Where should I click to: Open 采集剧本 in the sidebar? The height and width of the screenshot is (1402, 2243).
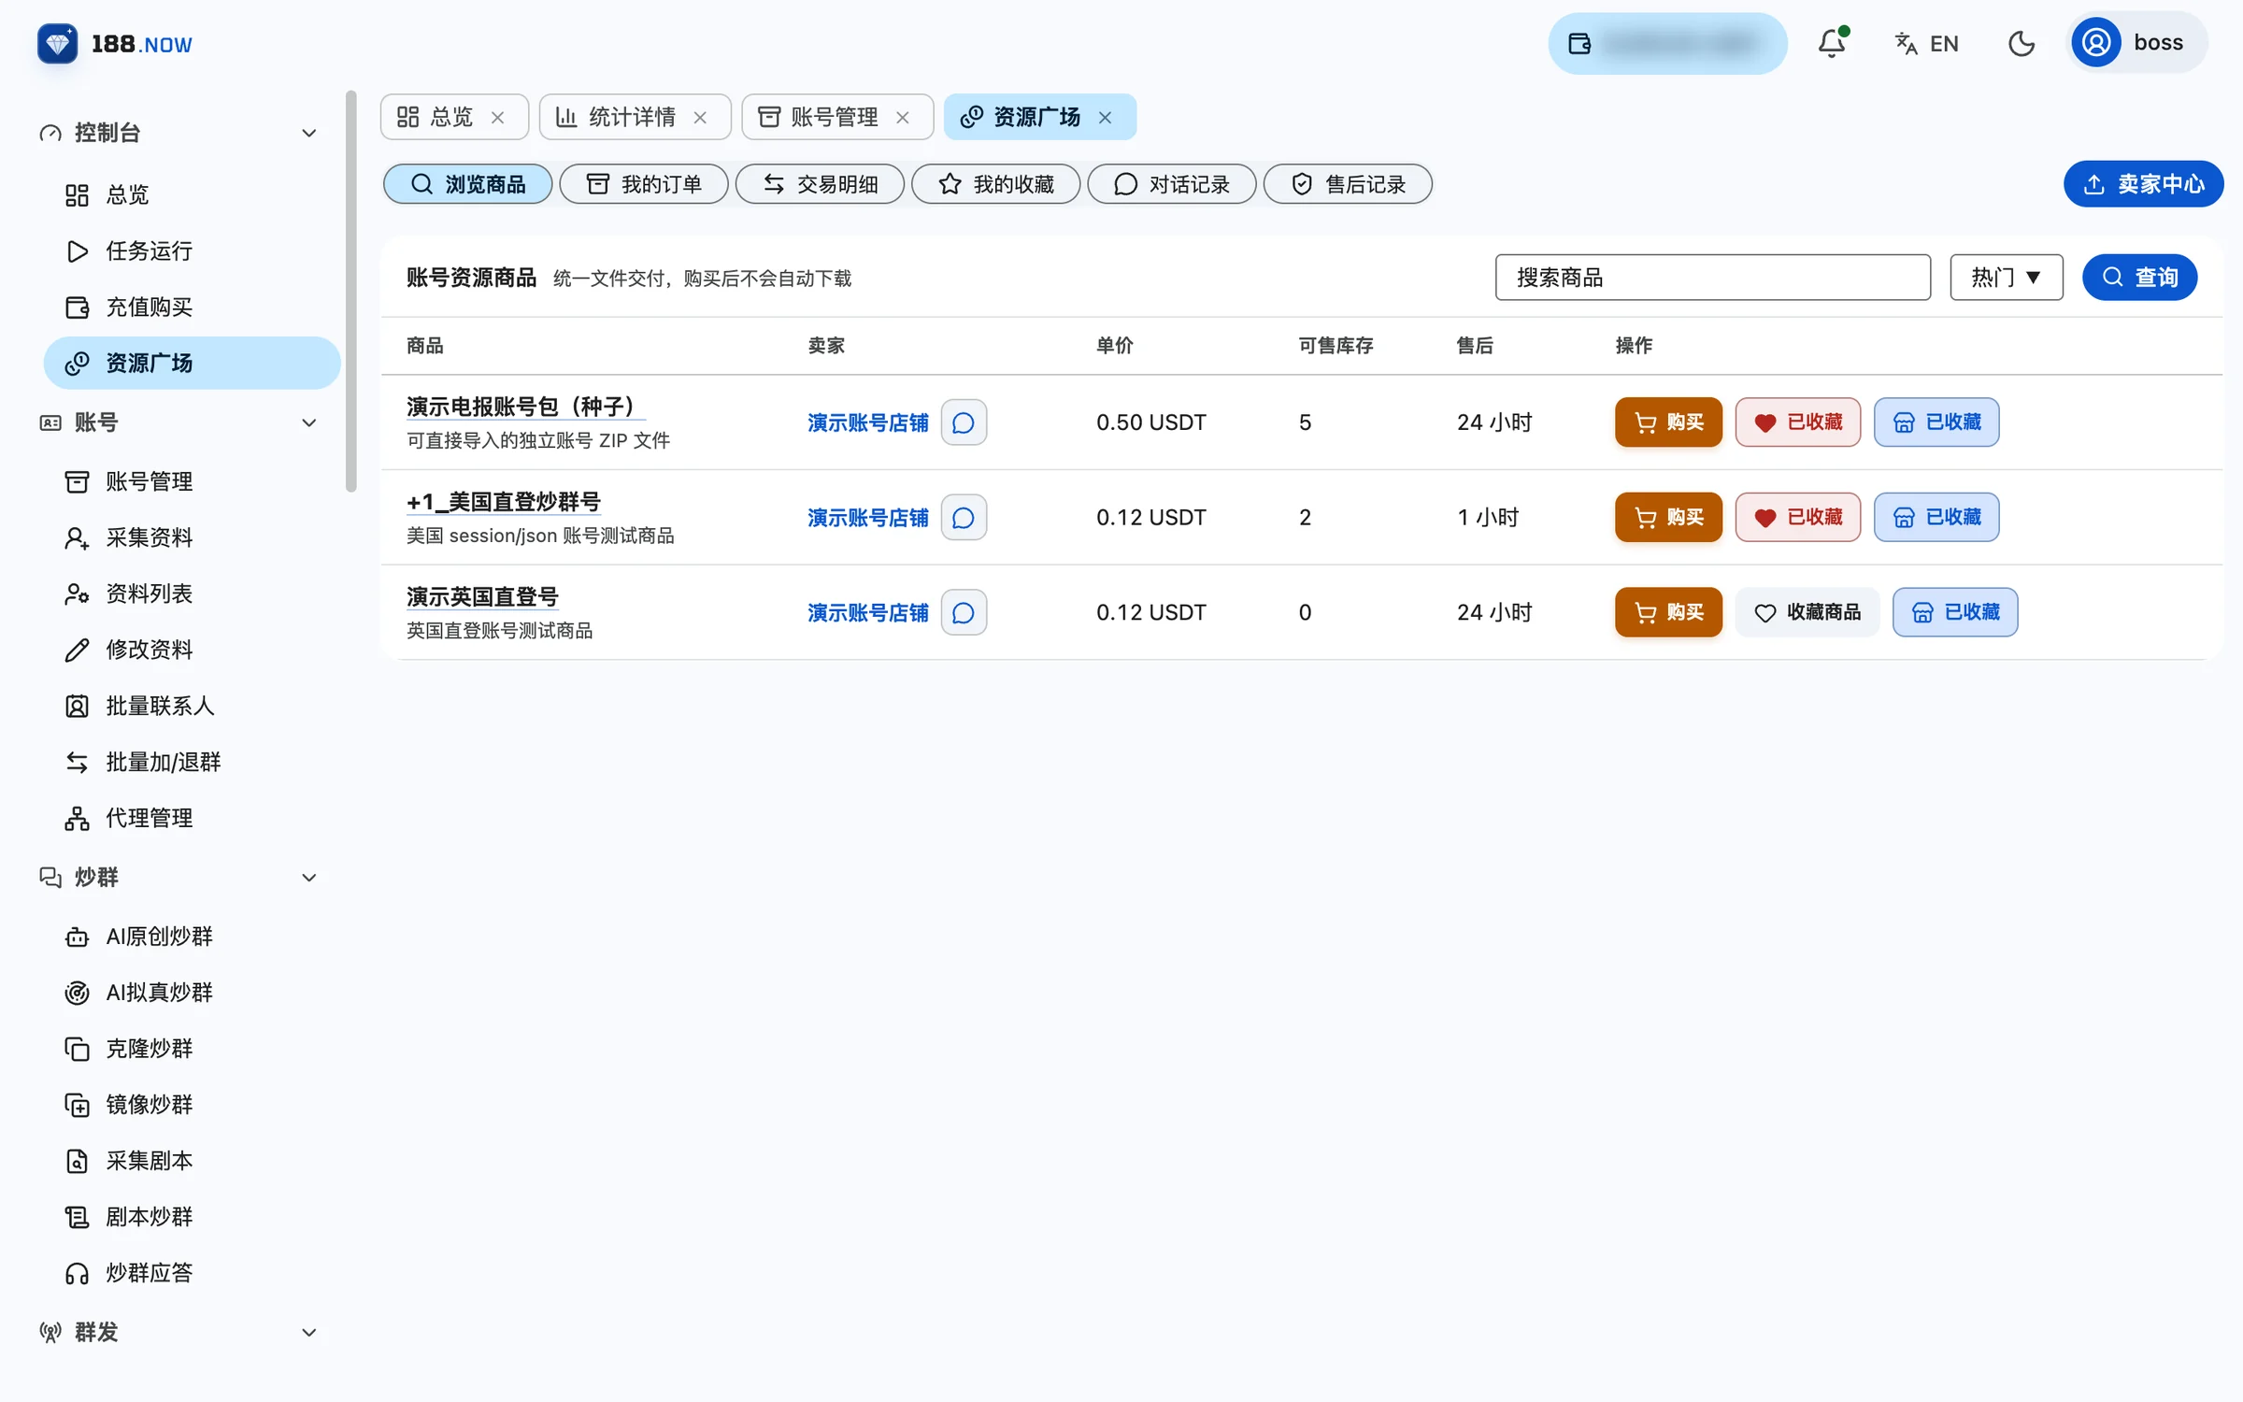pyautogui.click(x=193, y=1160)
